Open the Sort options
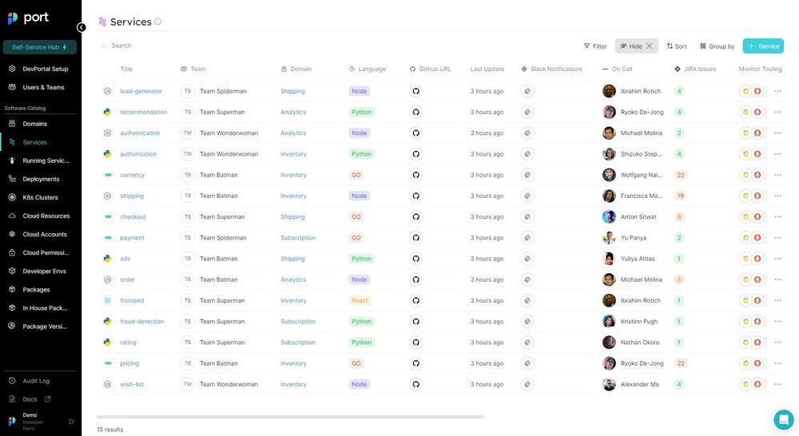This screenshot has height=436, width=799. click(677, 46)
